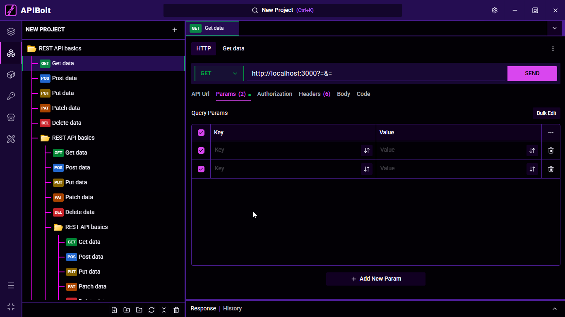The image size is (565, 317).
Task: Open the single box sidebar icon
Action: click(x=11, y=74)
